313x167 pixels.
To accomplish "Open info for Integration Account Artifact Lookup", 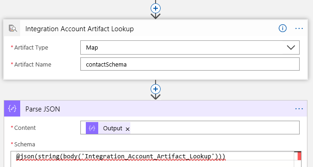I will [x=282, y=28].
